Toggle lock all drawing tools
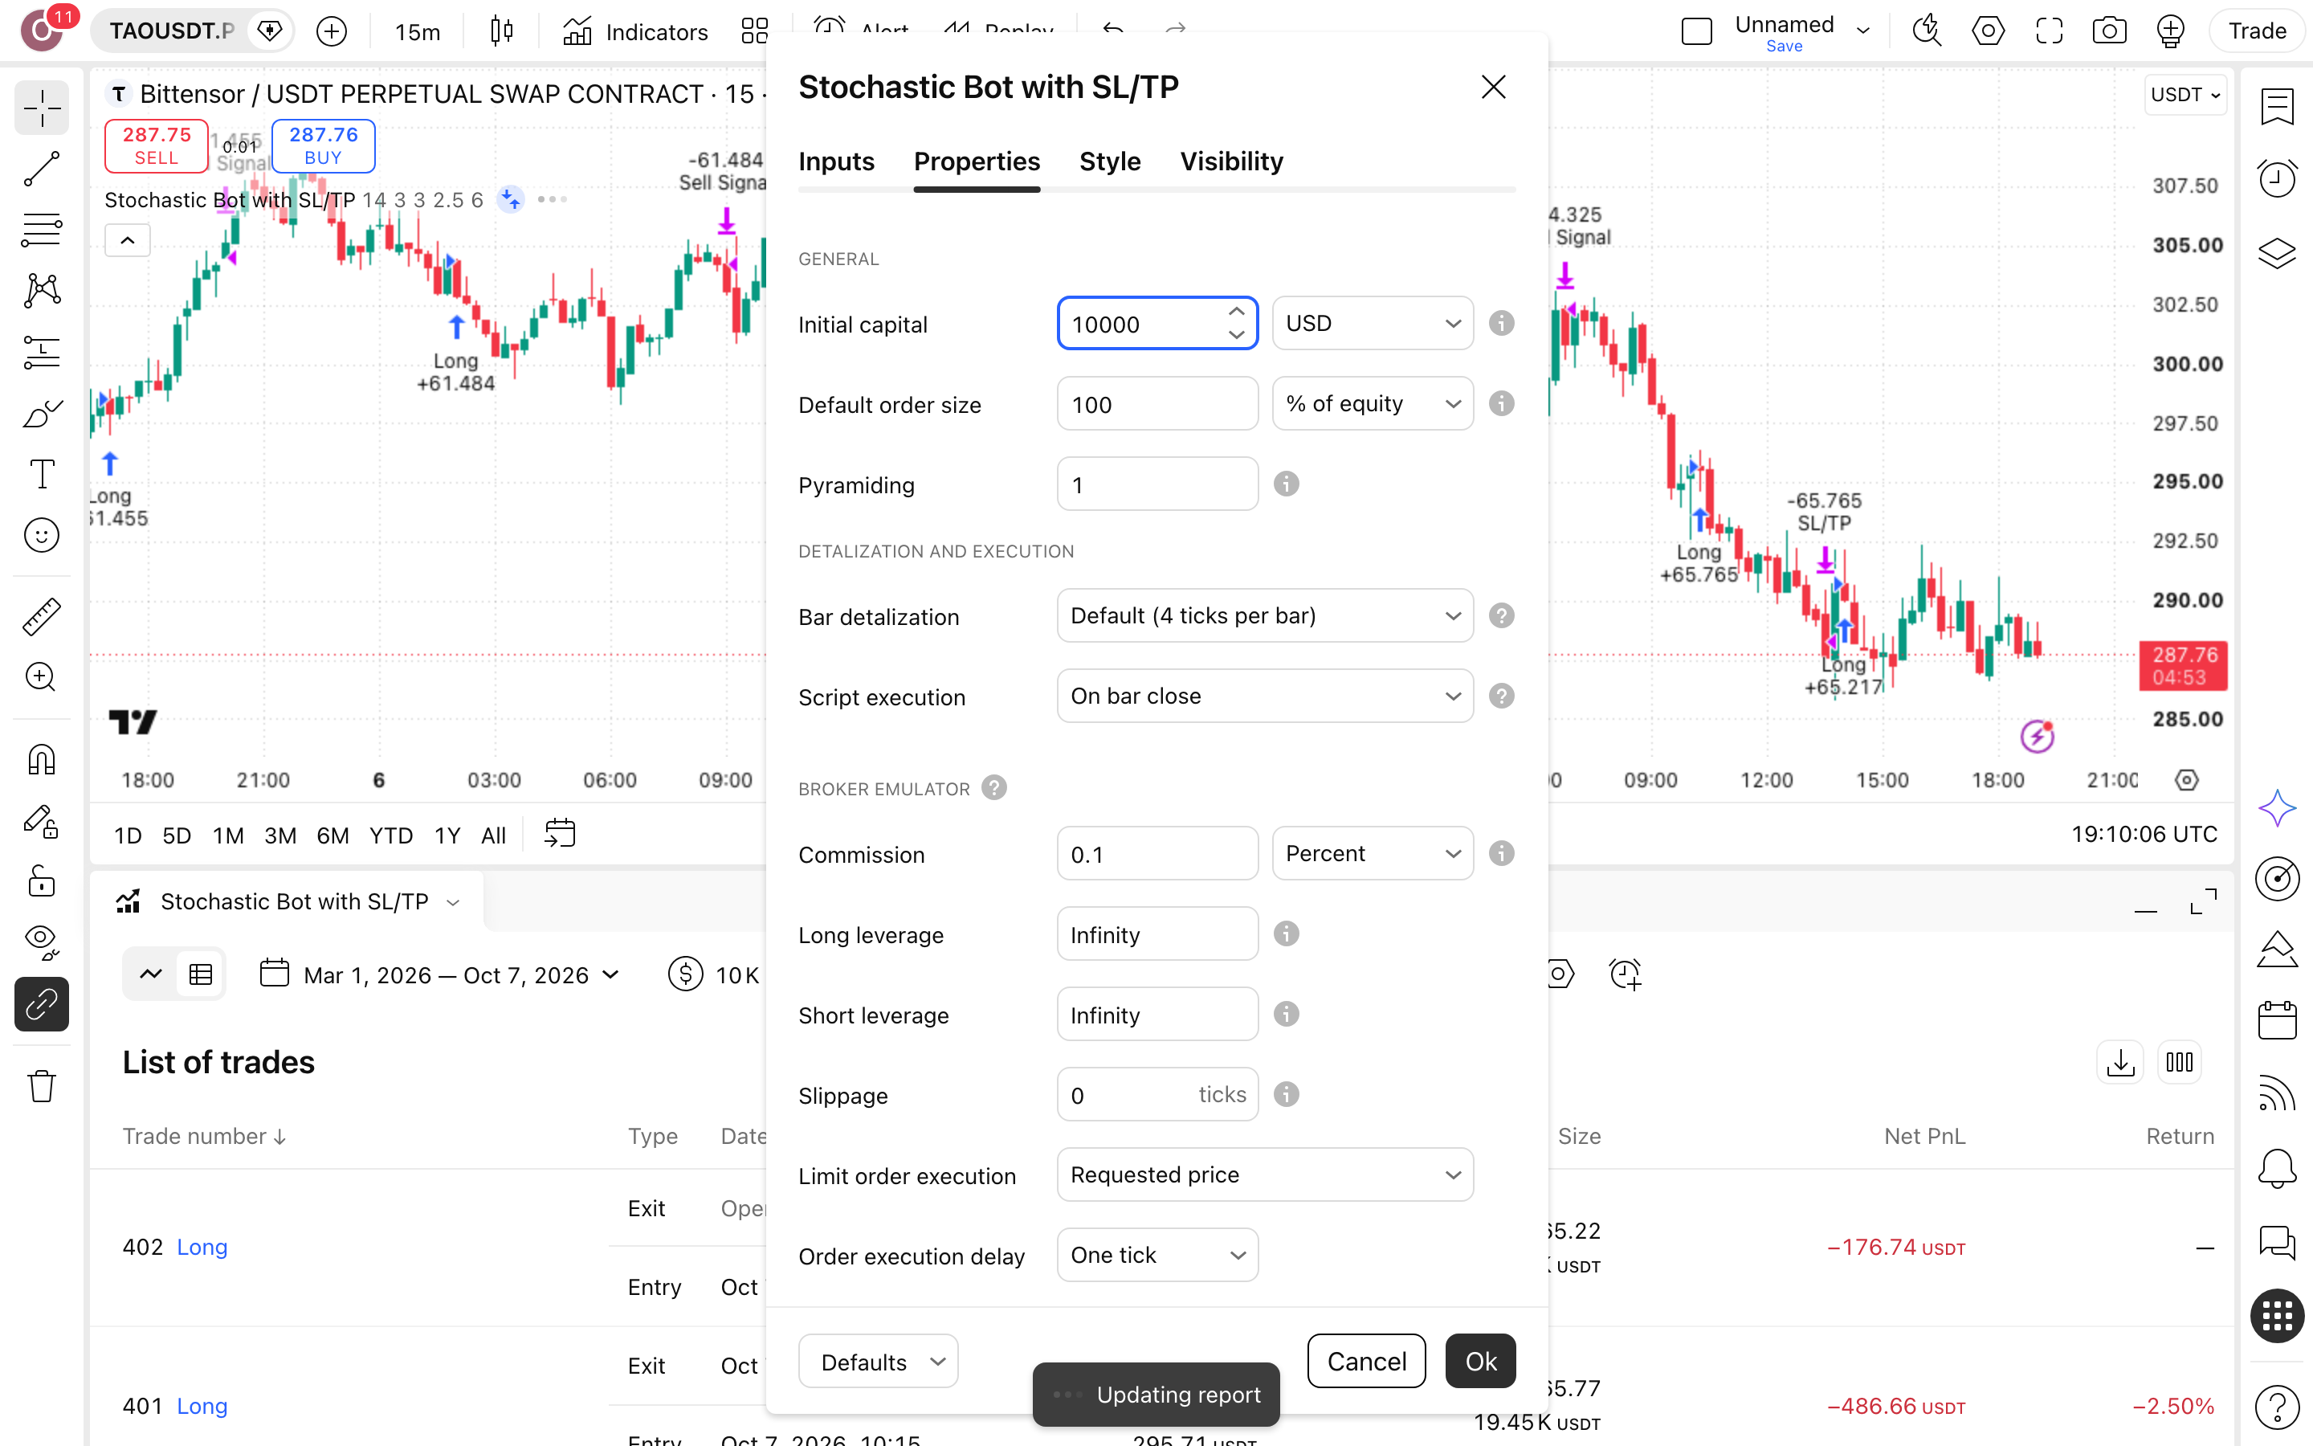The image size is (2313, 1446). click(41, 880)
